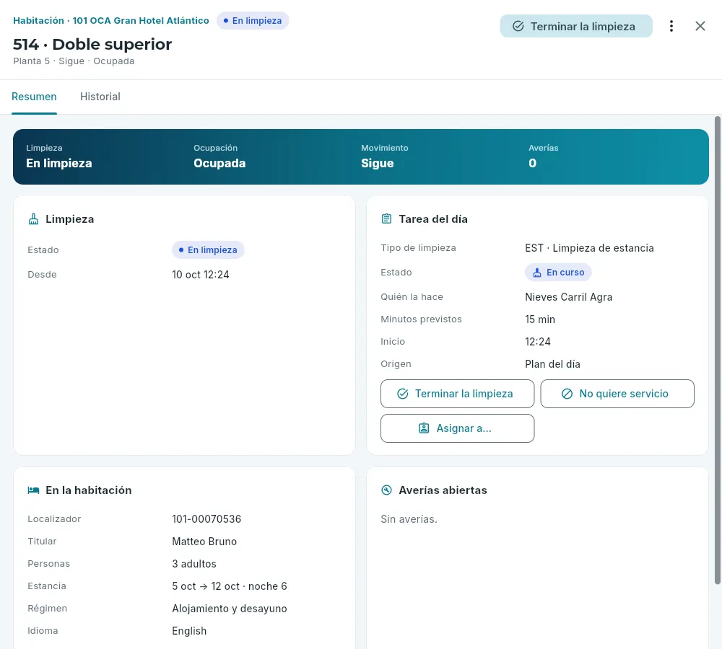Image resolution: width=722 pixels, height=649 pixels.
Task: Click the vertical scrollbar of the panel
Action: [717, 350]
